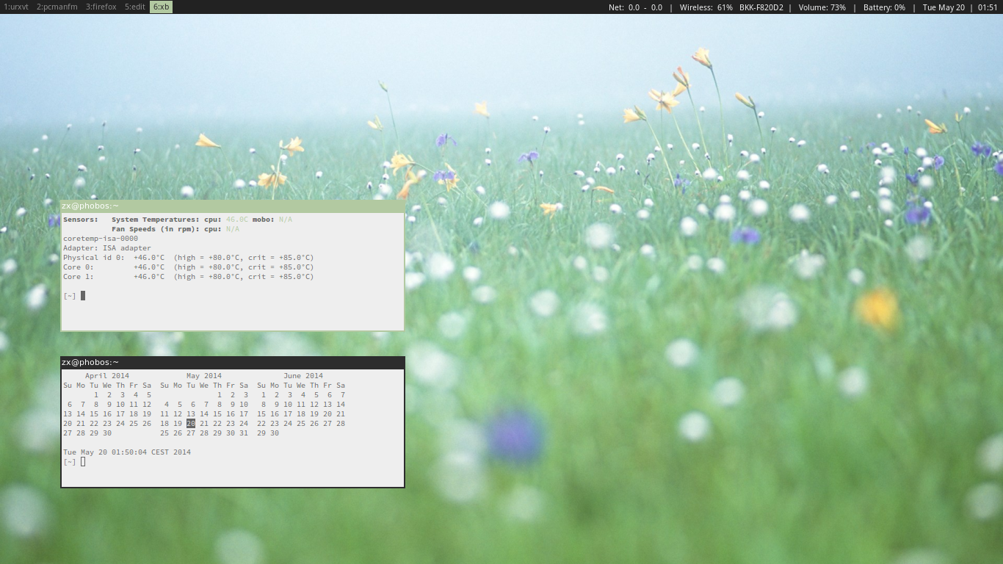
Task: Click the Battery: 0% status entry
Action: (x=884, y=7)
